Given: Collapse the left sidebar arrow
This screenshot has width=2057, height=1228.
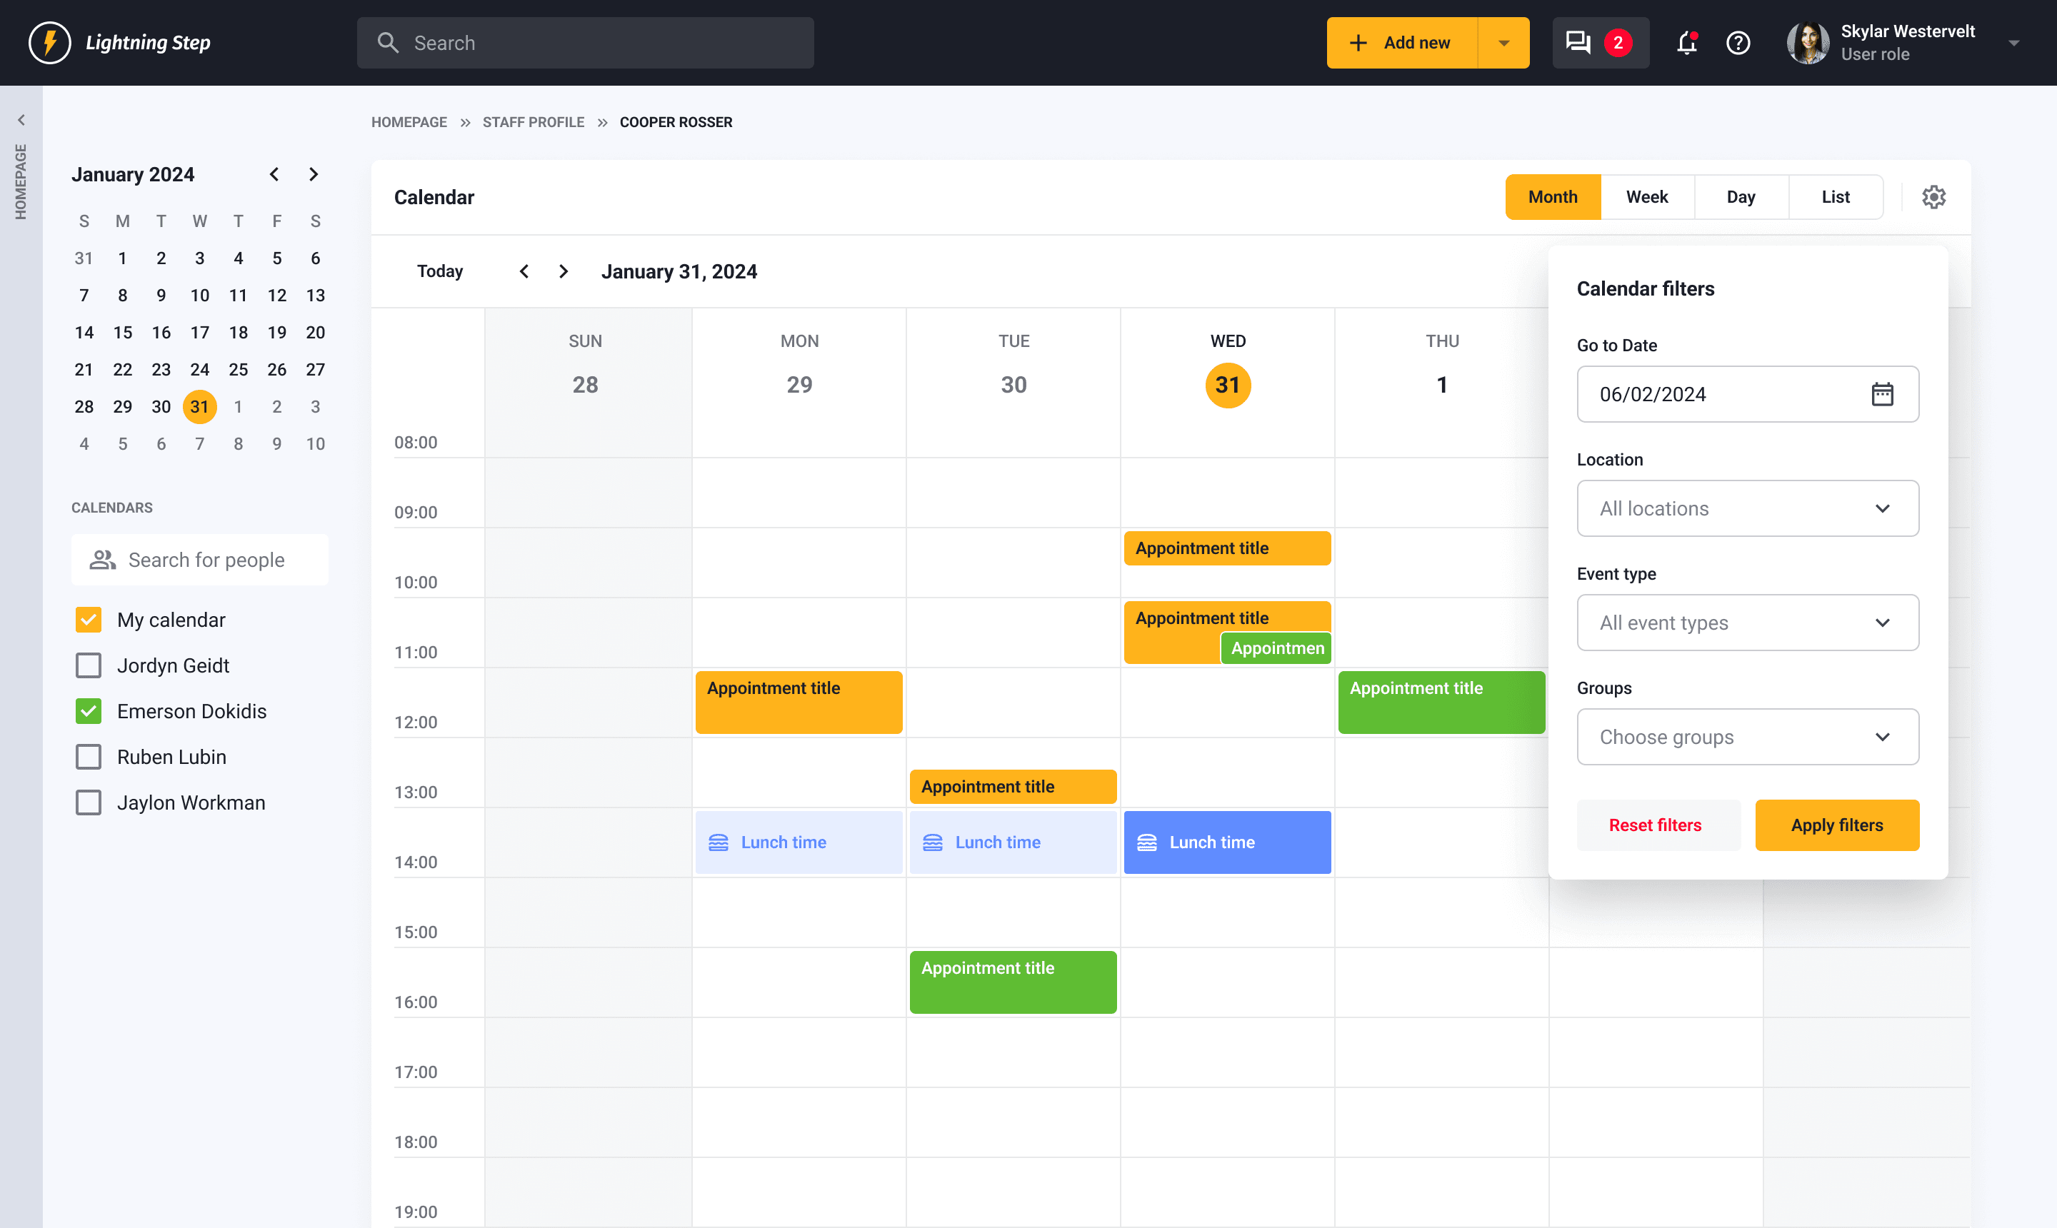Looking at the screenshot, I should (21, 120).
